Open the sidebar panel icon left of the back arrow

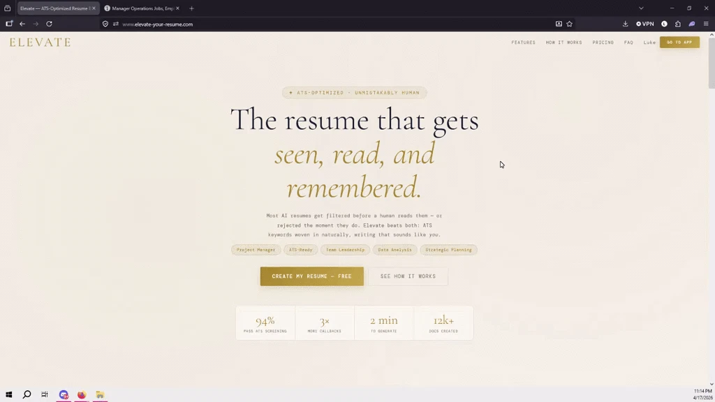point(9,24)
